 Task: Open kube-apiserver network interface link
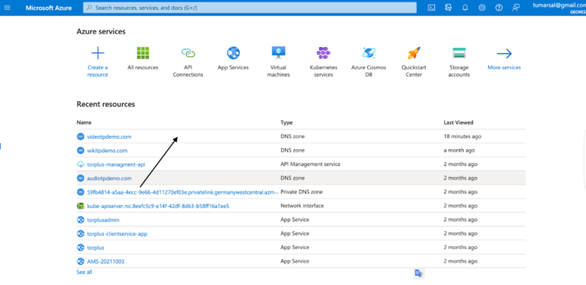click(158, 206)
